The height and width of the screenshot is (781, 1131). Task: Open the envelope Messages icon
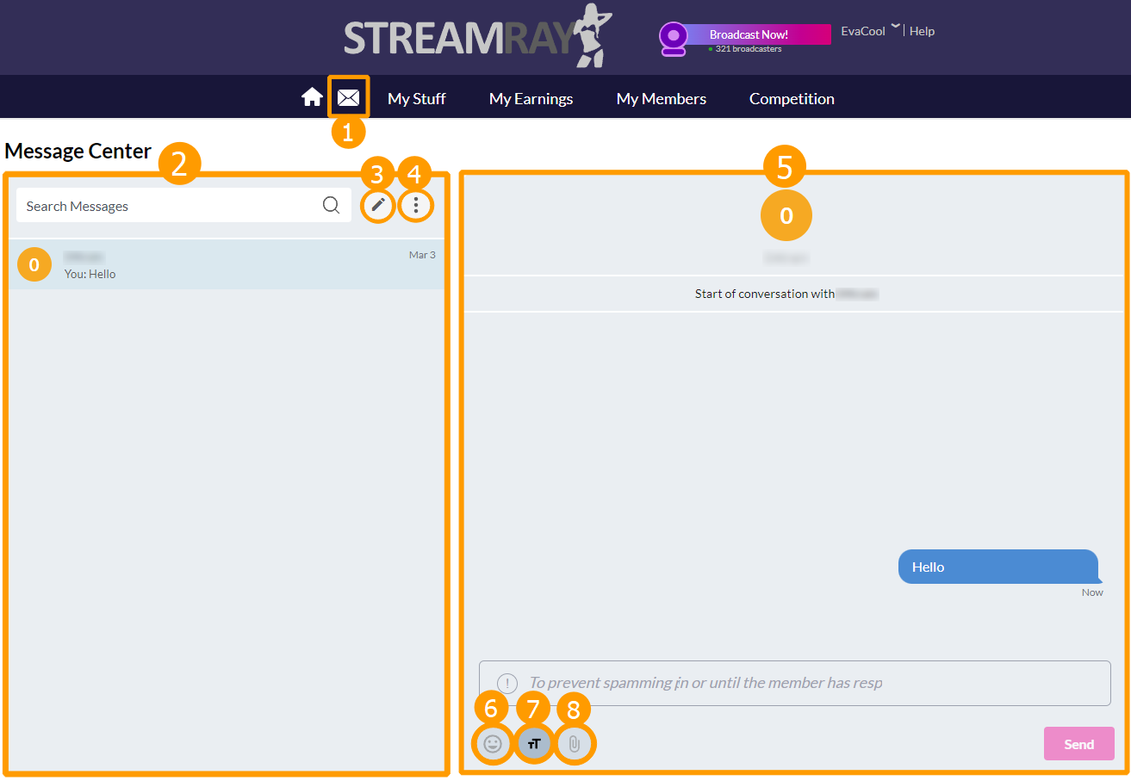click(x=348, y=98)
